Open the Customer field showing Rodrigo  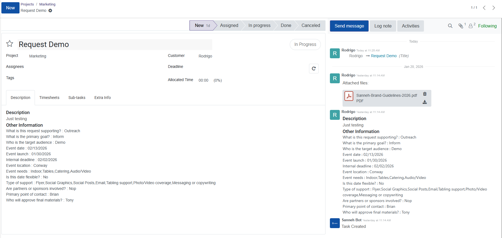click(x=205, y=56)
